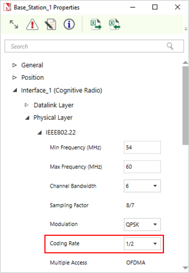Click the Max Frequency (MHz) input field
This screenshot has width=189, height=273.
click(142, 167)
